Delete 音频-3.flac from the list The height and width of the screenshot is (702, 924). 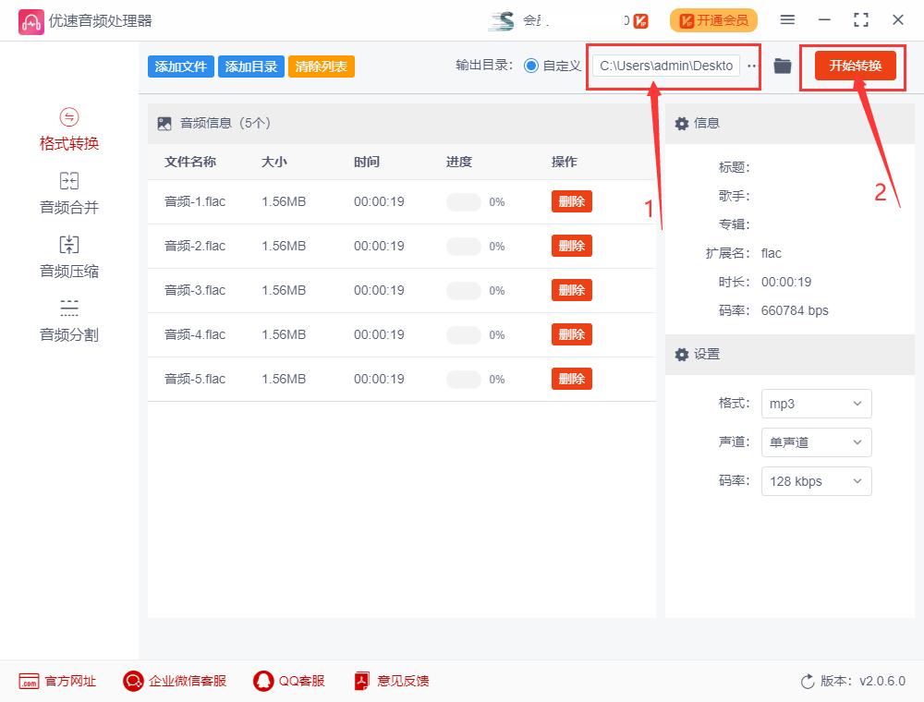(571, 289)
